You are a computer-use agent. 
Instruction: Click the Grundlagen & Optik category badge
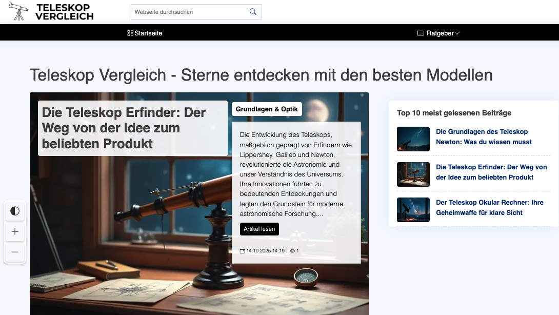pyautogui.click(x=267, y=109)
